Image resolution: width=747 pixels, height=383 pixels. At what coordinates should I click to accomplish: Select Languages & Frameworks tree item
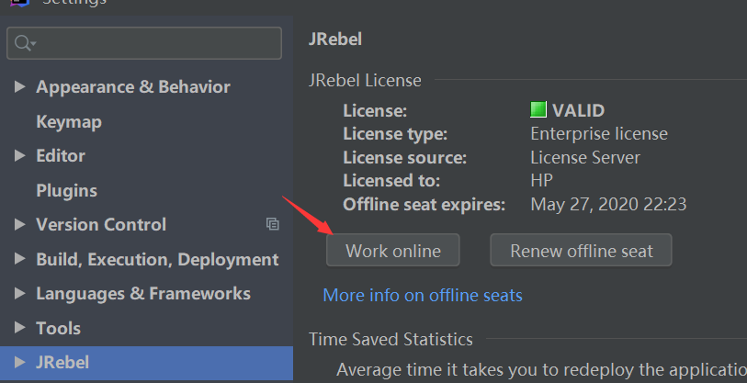pyautogui.click(x=142, y=294)
